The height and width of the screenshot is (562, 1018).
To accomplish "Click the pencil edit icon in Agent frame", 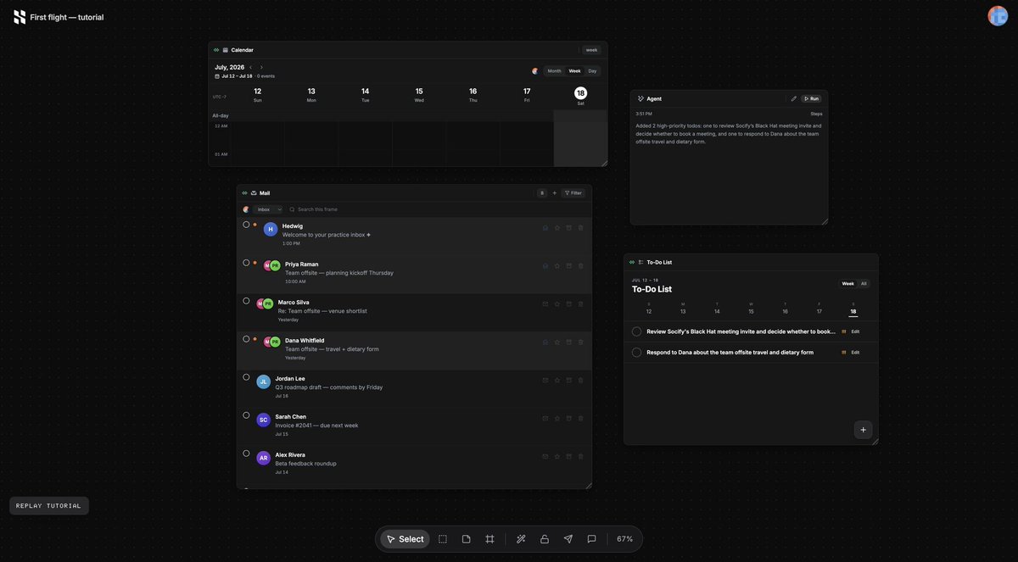I will point(794,98).
